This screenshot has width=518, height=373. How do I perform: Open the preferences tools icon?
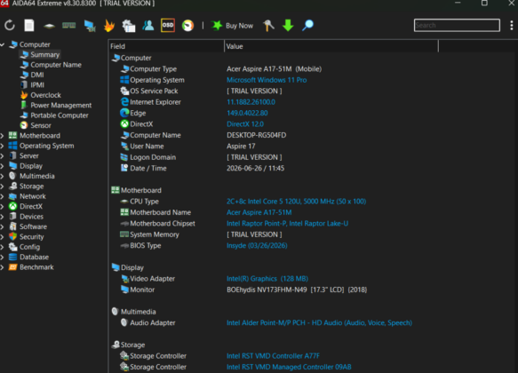point(268,26)
